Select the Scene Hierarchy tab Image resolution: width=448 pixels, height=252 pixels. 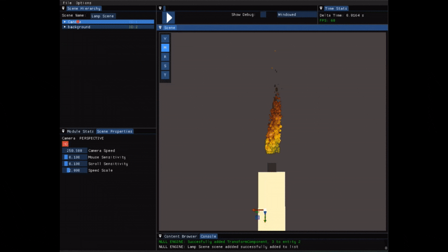(84, 8)
